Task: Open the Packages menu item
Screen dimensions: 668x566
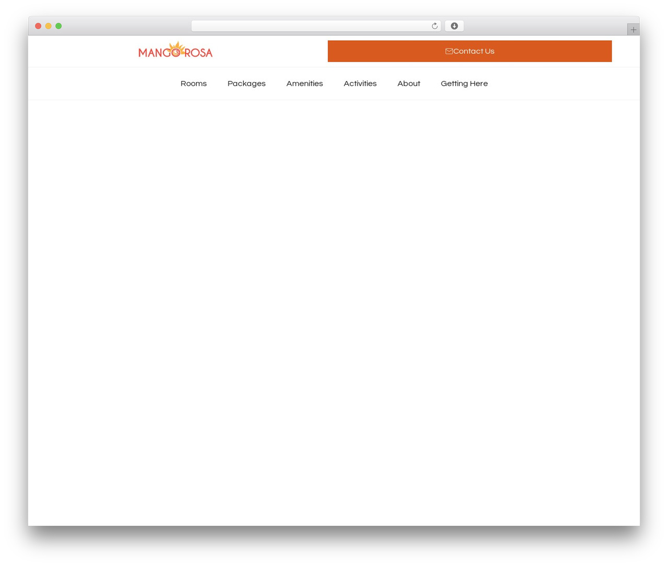Action: coord(246,84)
